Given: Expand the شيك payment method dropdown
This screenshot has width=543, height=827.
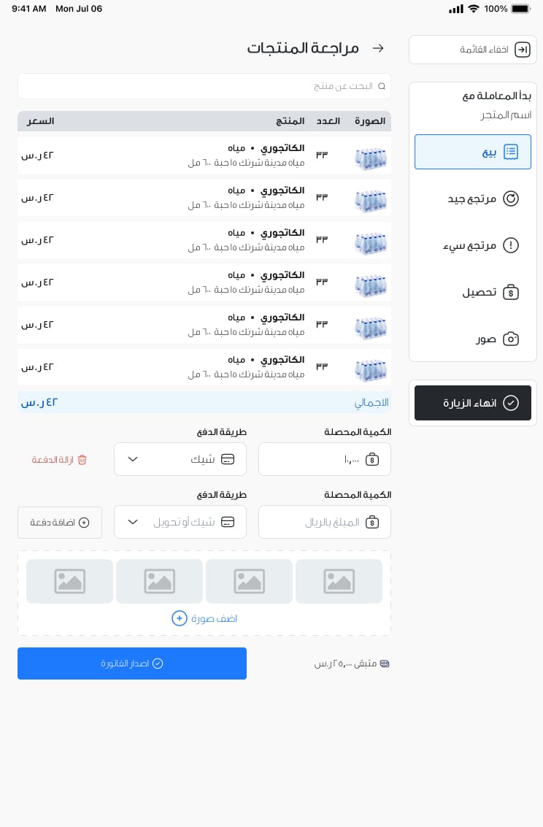Looking at the screenshot, I should tap(180, 459).
